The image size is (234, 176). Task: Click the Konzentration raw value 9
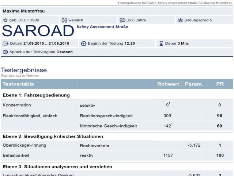tap(167, 105)
